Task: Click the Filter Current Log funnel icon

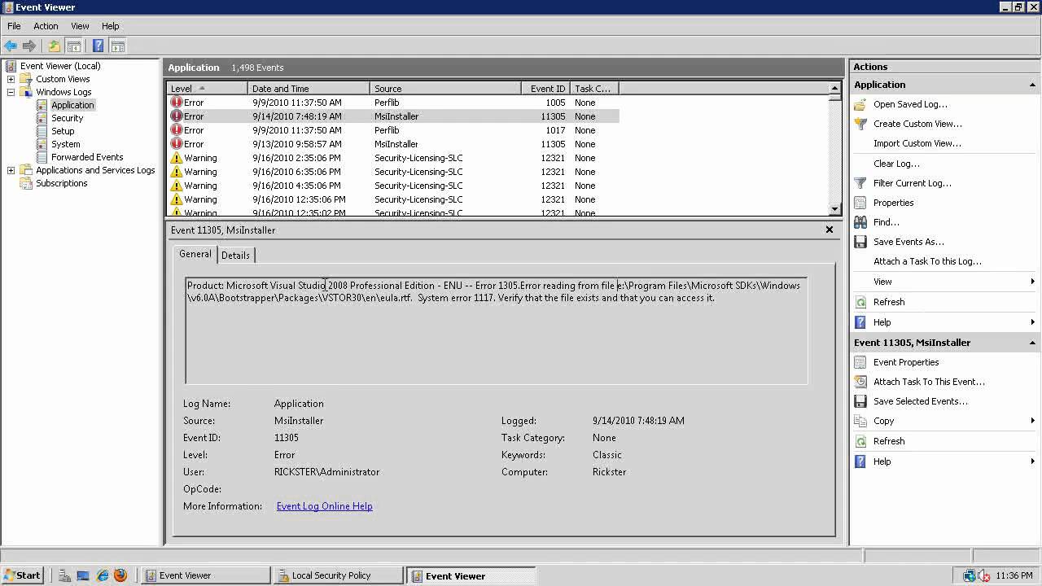Action: coord(860,183)
